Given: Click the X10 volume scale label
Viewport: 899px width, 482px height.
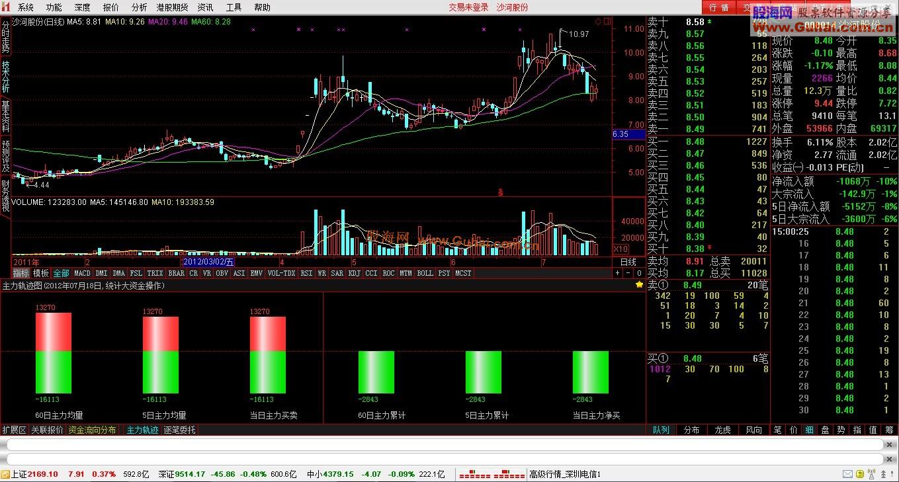Looking at the screenshot, I should pos(621,249).
